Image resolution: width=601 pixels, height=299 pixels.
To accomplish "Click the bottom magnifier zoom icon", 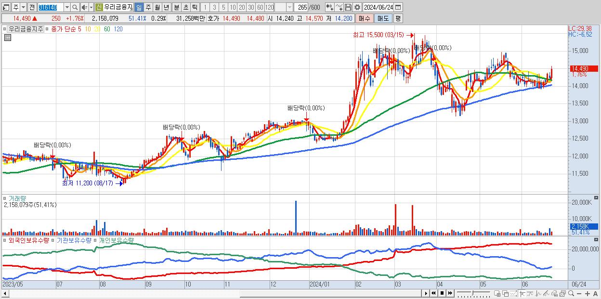I will (x=571, y=293).
